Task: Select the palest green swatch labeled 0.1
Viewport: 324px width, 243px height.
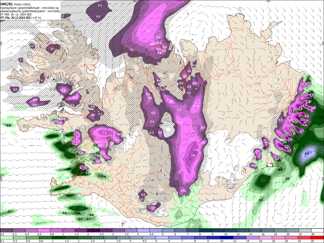Action: pos(6,238)
